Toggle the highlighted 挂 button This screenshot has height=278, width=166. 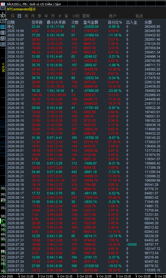(3, 27)
